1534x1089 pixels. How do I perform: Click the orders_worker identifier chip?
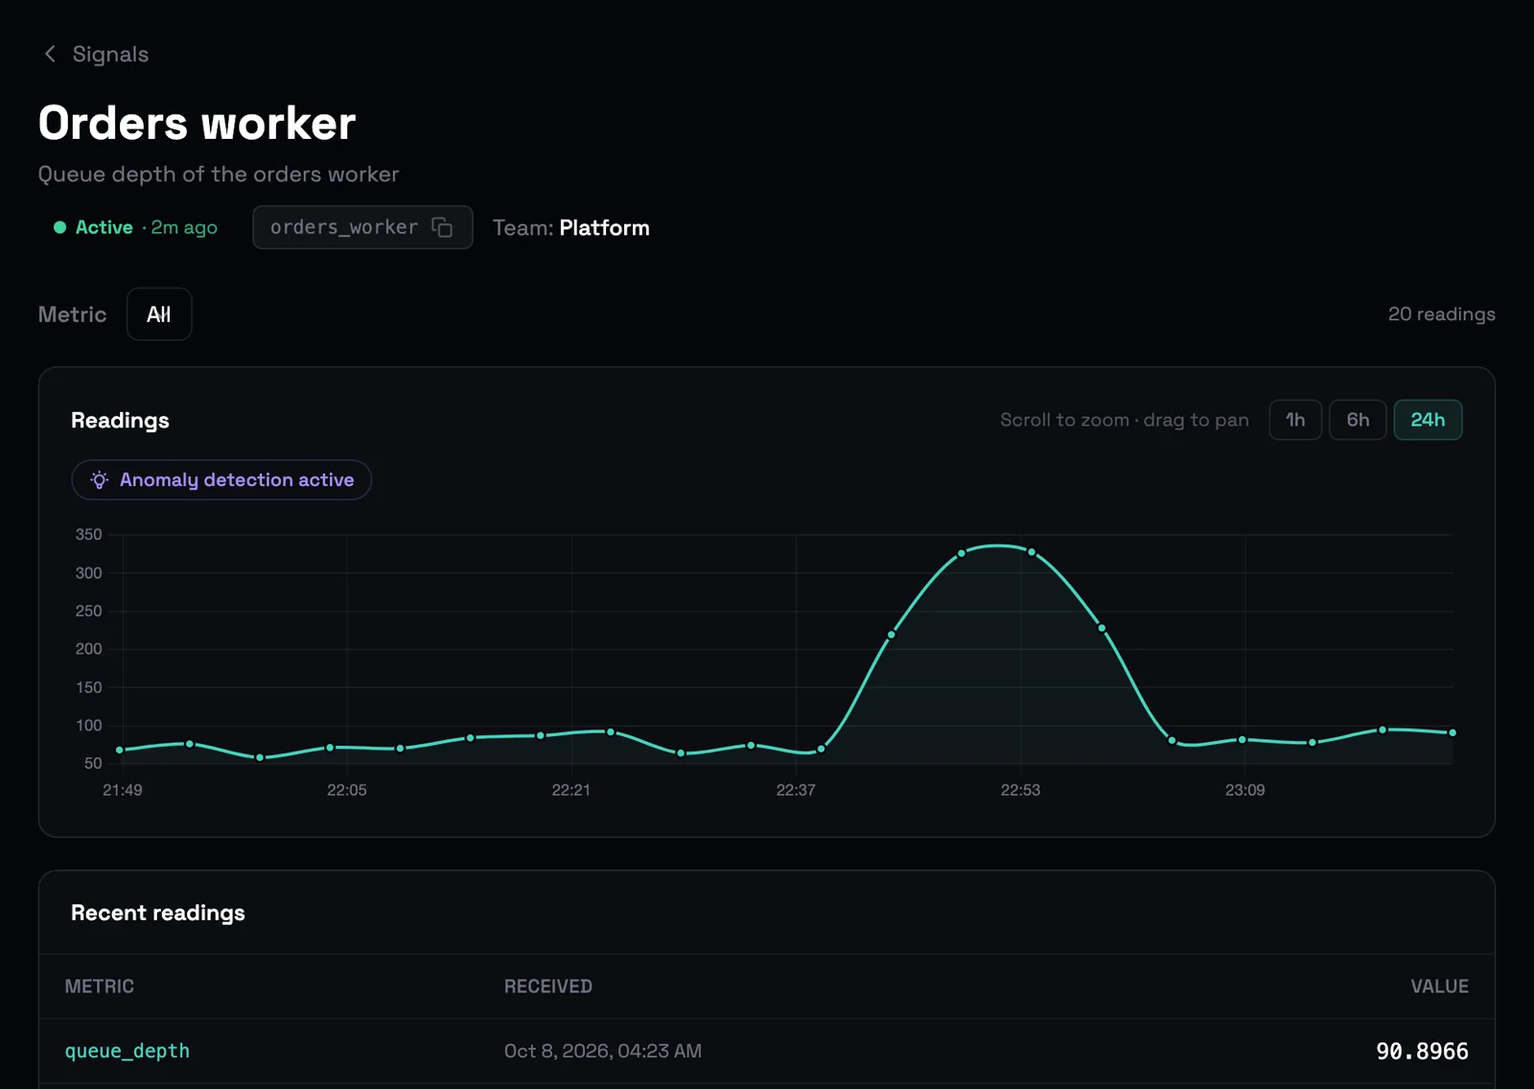(x=362, y=227)
